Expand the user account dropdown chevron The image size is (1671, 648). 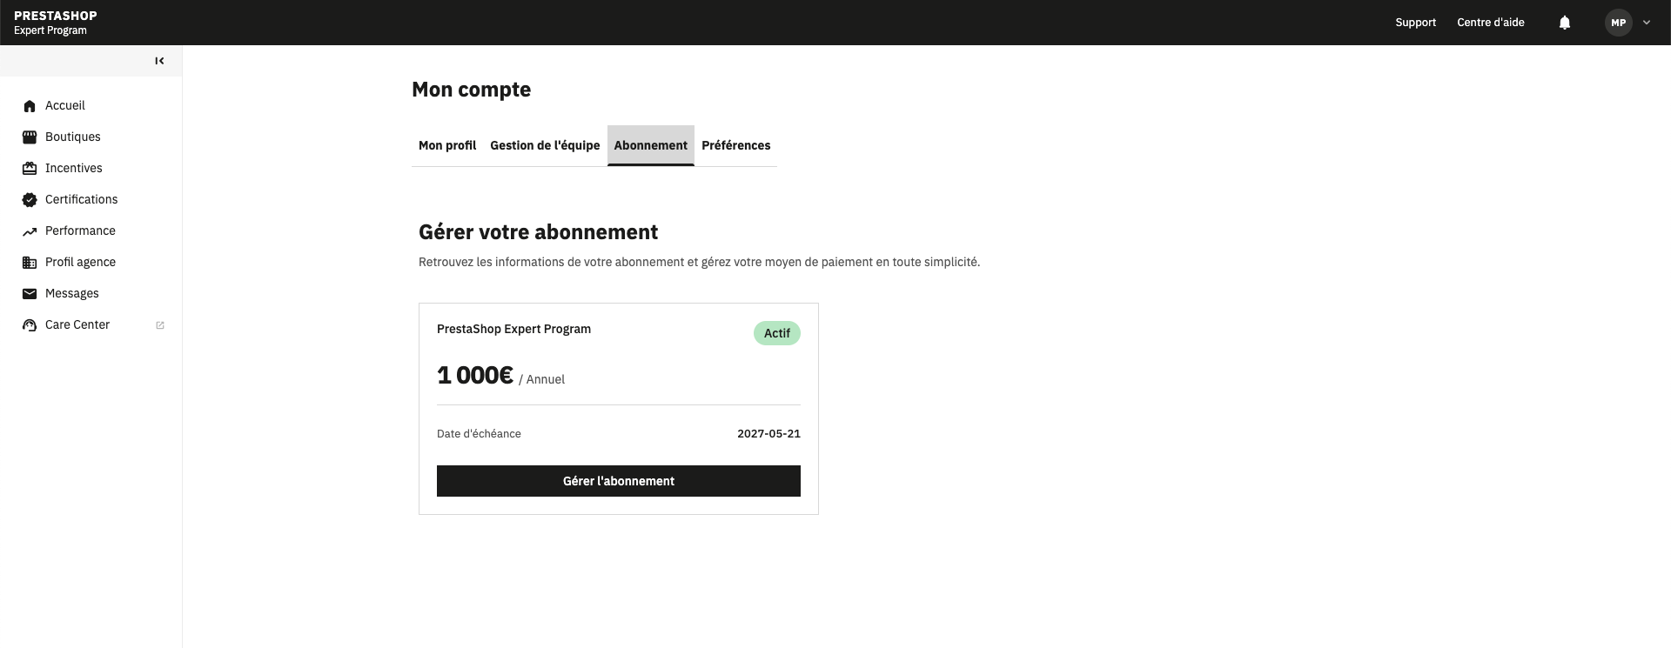1647,23
